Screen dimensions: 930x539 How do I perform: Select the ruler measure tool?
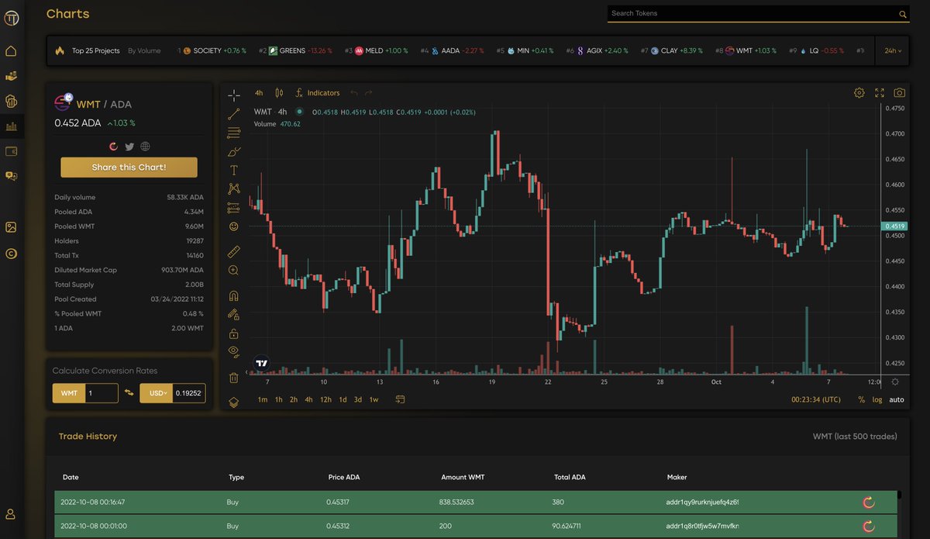click(x=233, y=251)
